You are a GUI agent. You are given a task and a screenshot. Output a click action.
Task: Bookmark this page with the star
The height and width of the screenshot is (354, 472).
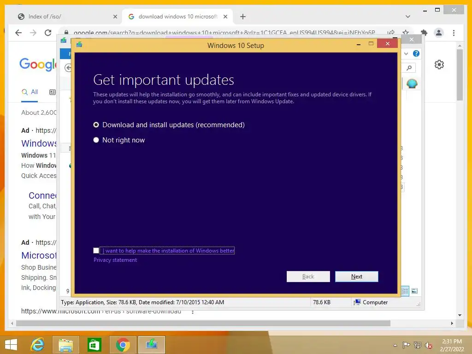[406, 33]
